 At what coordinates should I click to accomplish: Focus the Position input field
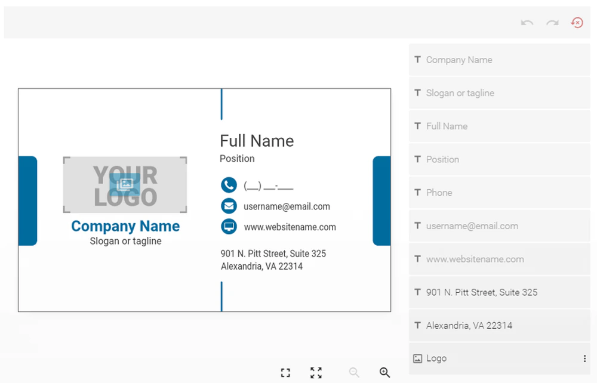coord(500,159)
